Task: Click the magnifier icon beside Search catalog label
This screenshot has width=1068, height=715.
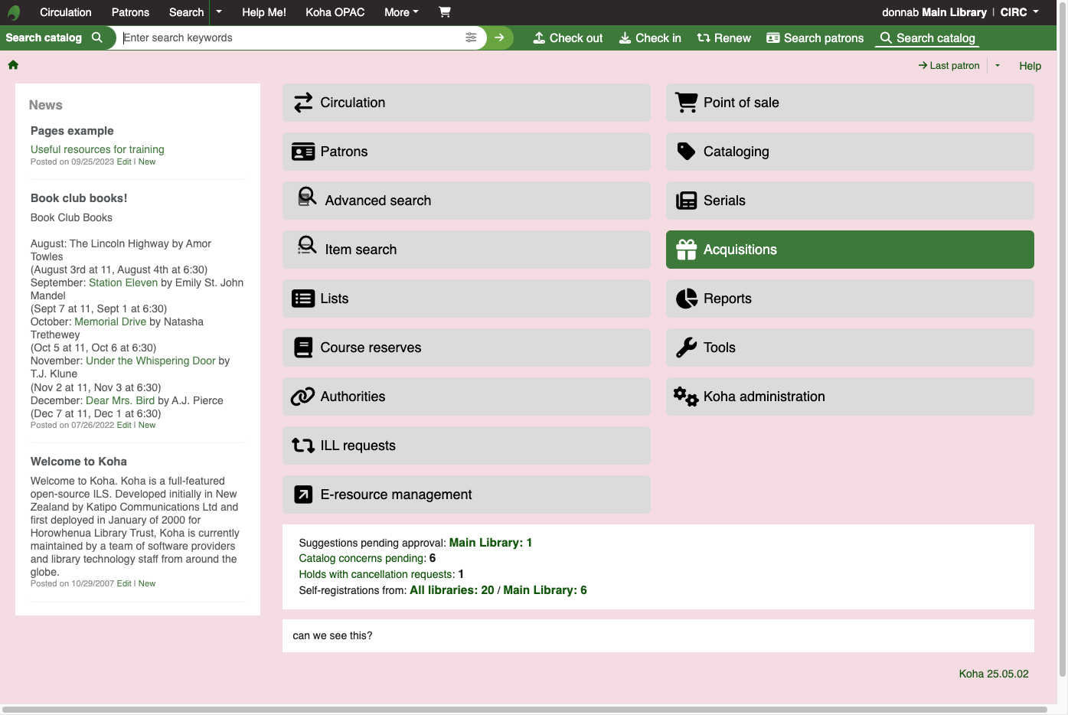Action: [x=97, y=38]
